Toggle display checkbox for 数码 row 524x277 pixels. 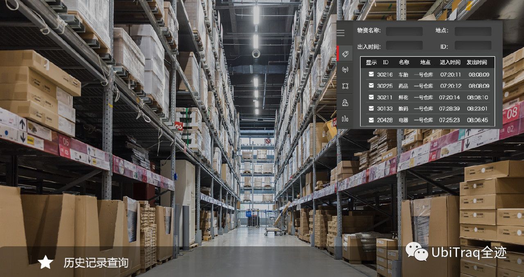pos(371,109)
